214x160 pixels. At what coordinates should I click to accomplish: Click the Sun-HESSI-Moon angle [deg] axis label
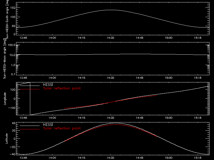coord(5,59)
